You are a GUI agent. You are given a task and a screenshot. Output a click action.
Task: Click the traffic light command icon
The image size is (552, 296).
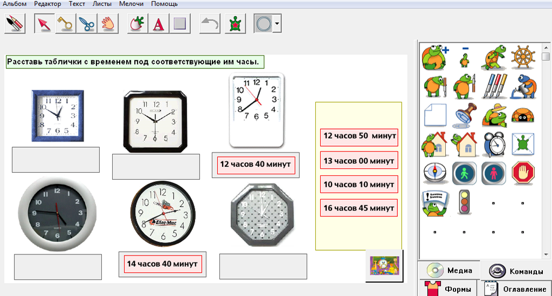point(464,202)
